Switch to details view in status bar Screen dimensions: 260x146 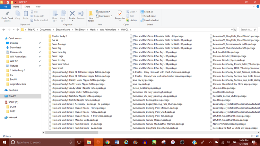point(253,136)
